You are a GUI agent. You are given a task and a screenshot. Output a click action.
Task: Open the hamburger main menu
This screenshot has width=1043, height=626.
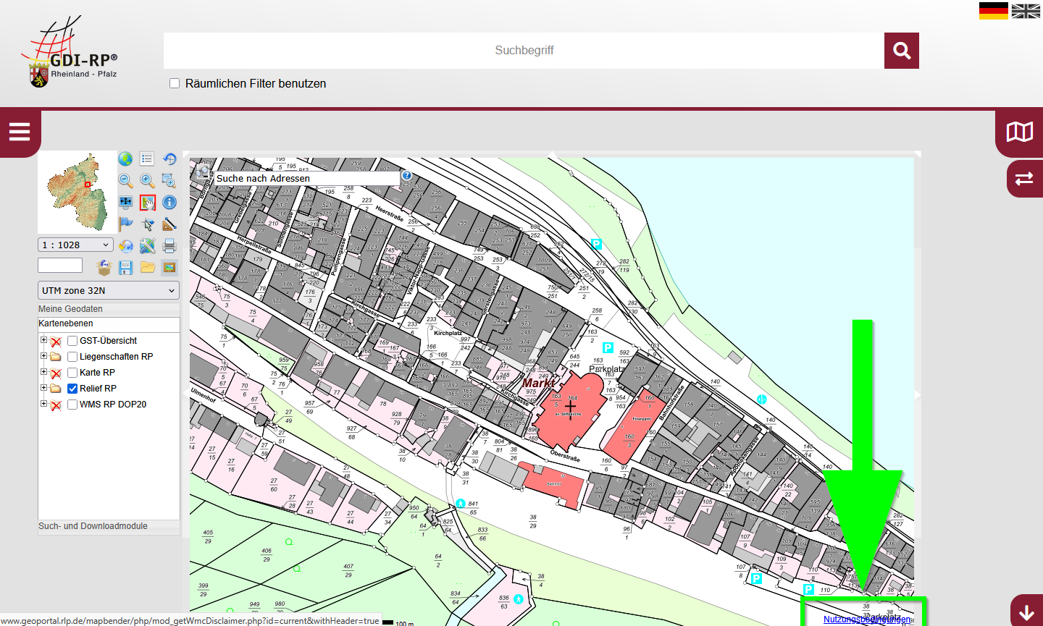tap(20, 132)
